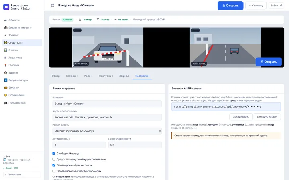289x180 pixels.
Task: Click the header Открыть button
Action: click(x=230, y=6)
